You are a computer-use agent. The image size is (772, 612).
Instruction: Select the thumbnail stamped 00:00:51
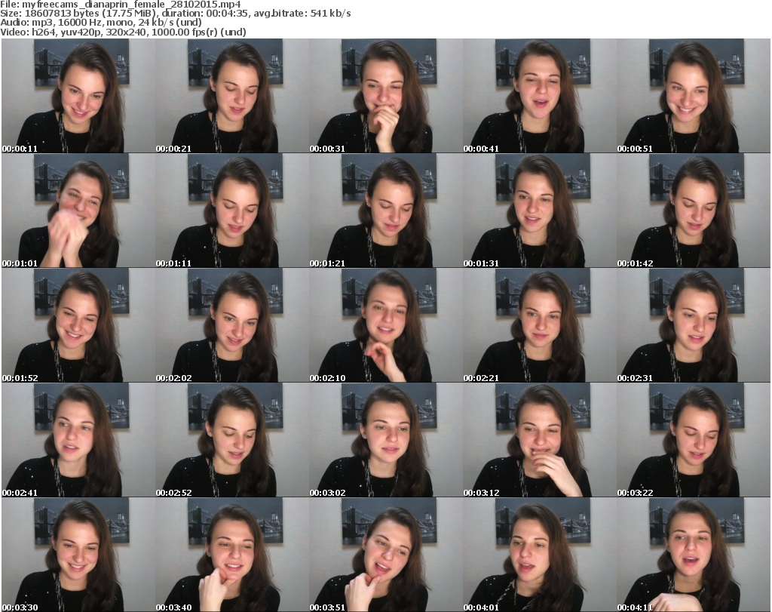(x=694, y=96)
